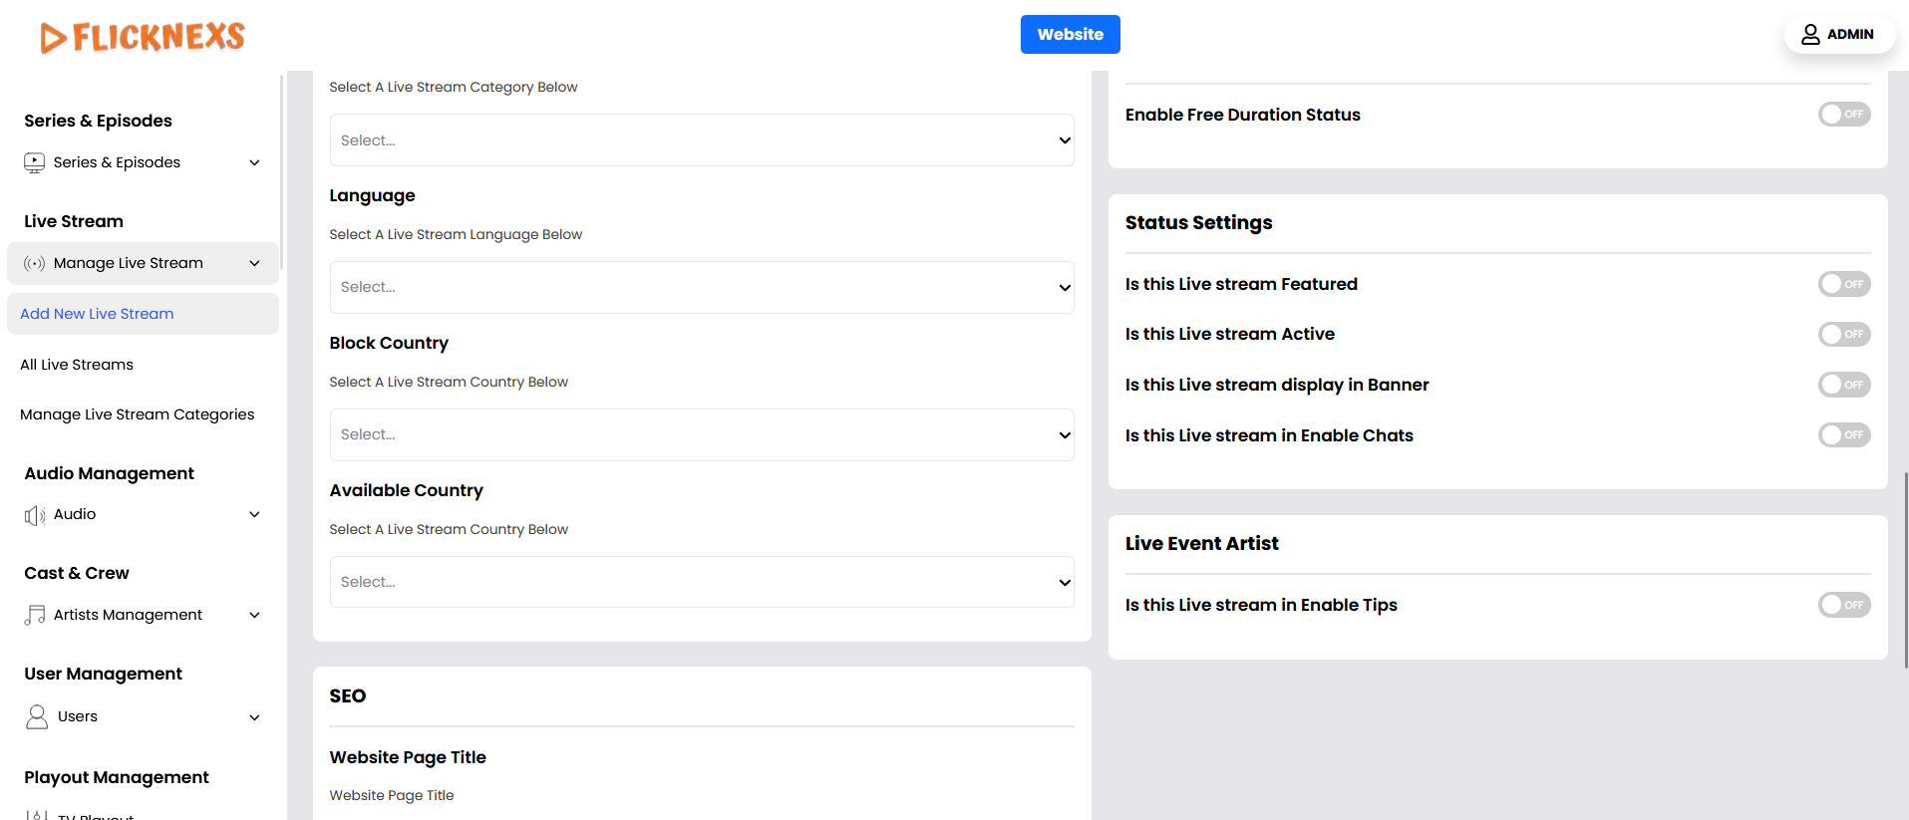Screen dimensions: 1909x820
Task: Click the Manage Live Stream broadcast icon
Action: [x=35, y=264]
